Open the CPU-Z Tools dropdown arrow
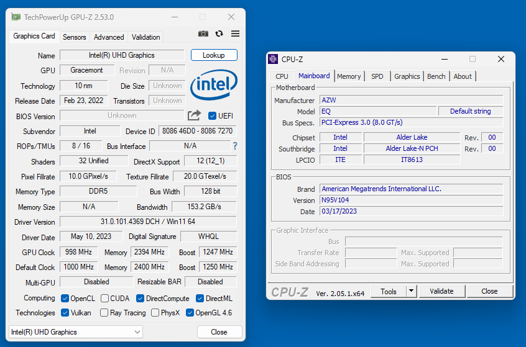Screen dimensions: 526x347 pos(411,291)
